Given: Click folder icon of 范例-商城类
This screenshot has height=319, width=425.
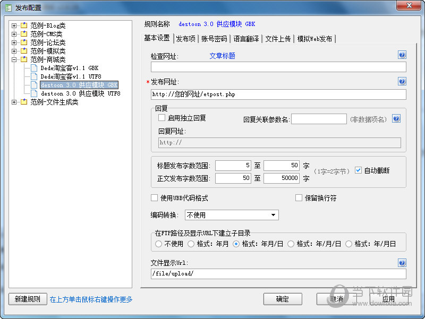Looking at the screenshot, I should (24, 59).
